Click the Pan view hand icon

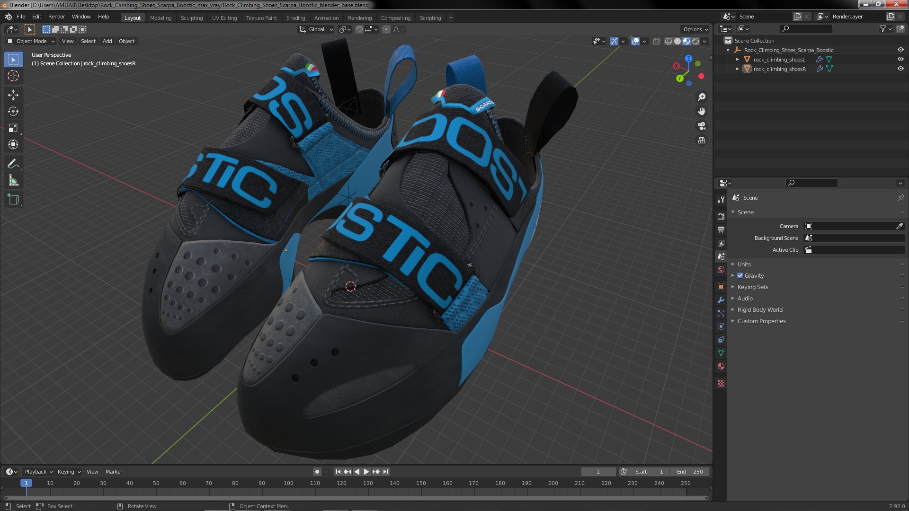(702, 111)
